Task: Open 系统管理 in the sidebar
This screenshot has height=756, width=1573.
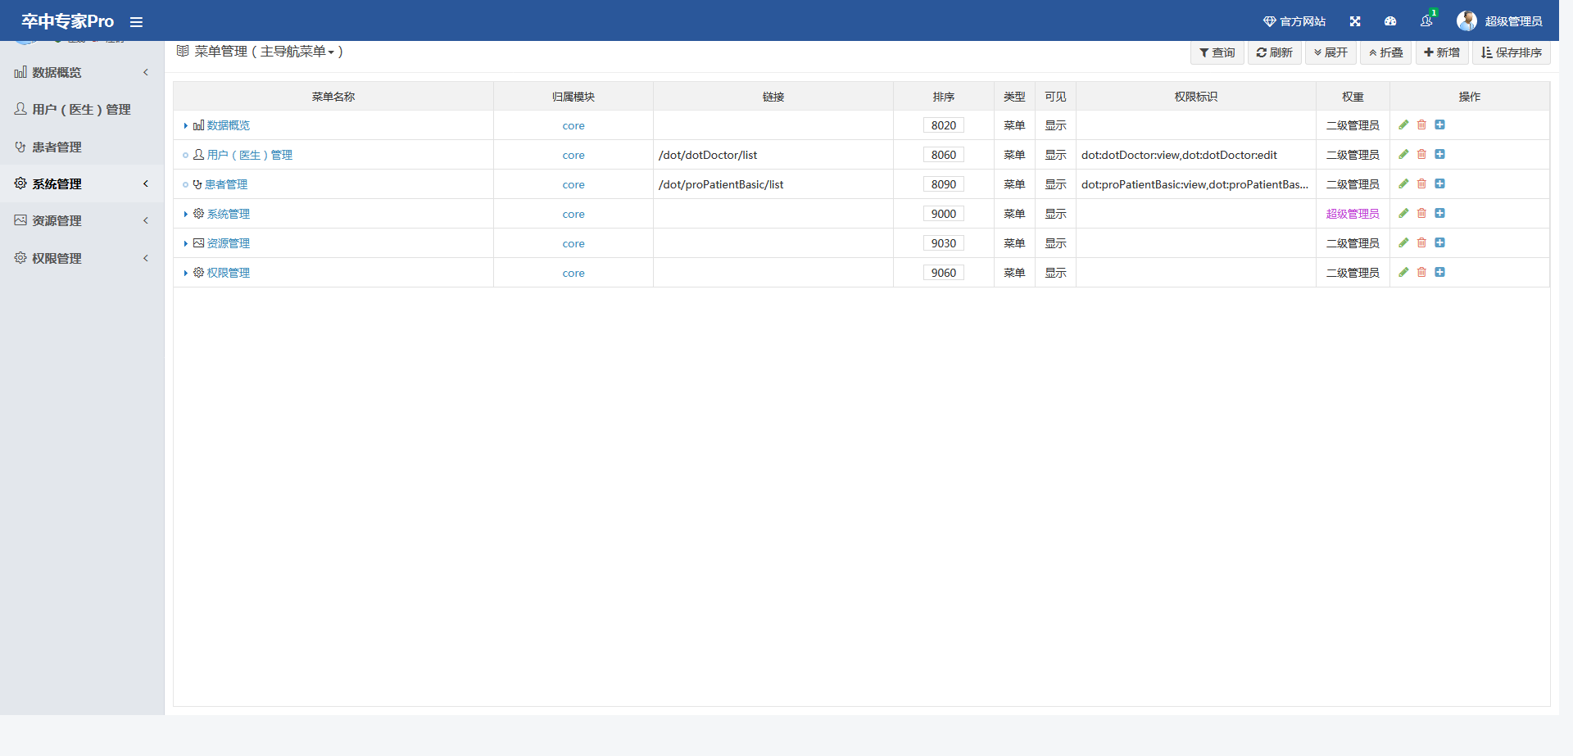Action: pos(57,183)
